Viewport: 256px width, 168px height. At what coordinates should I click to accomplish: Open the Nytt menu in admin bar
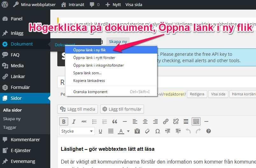(113, 4)
